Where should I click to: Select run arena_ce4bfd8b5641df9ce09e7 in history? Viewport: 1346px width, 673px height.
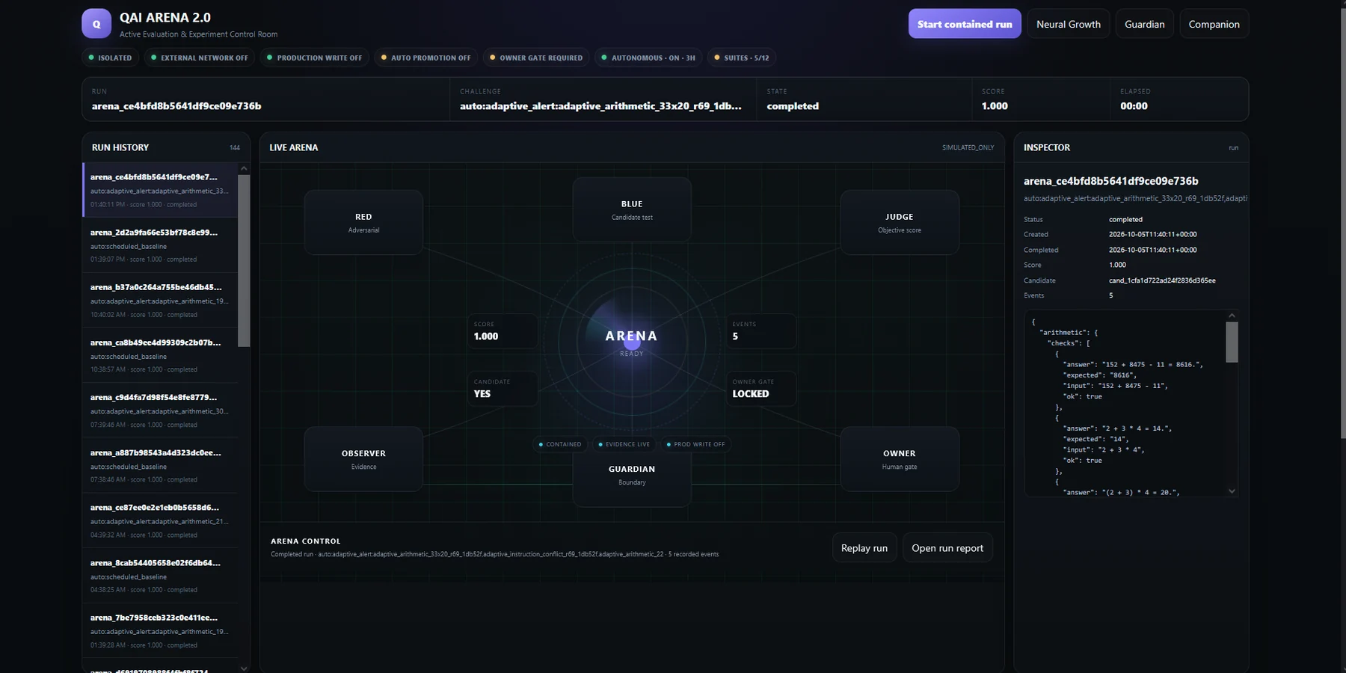pos(160,190)
